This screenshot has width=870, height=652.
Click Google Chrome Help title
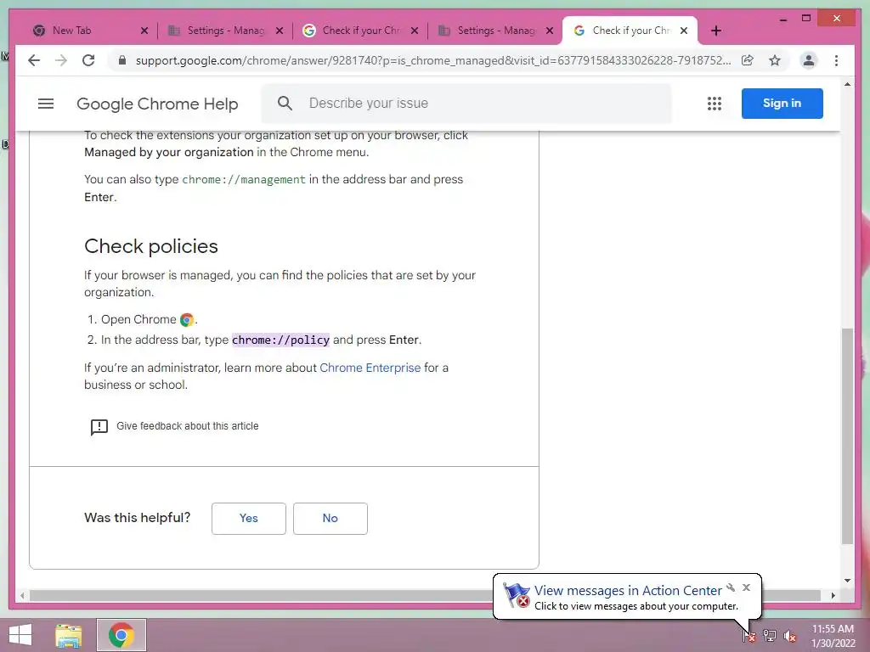[x=157, y=104]
